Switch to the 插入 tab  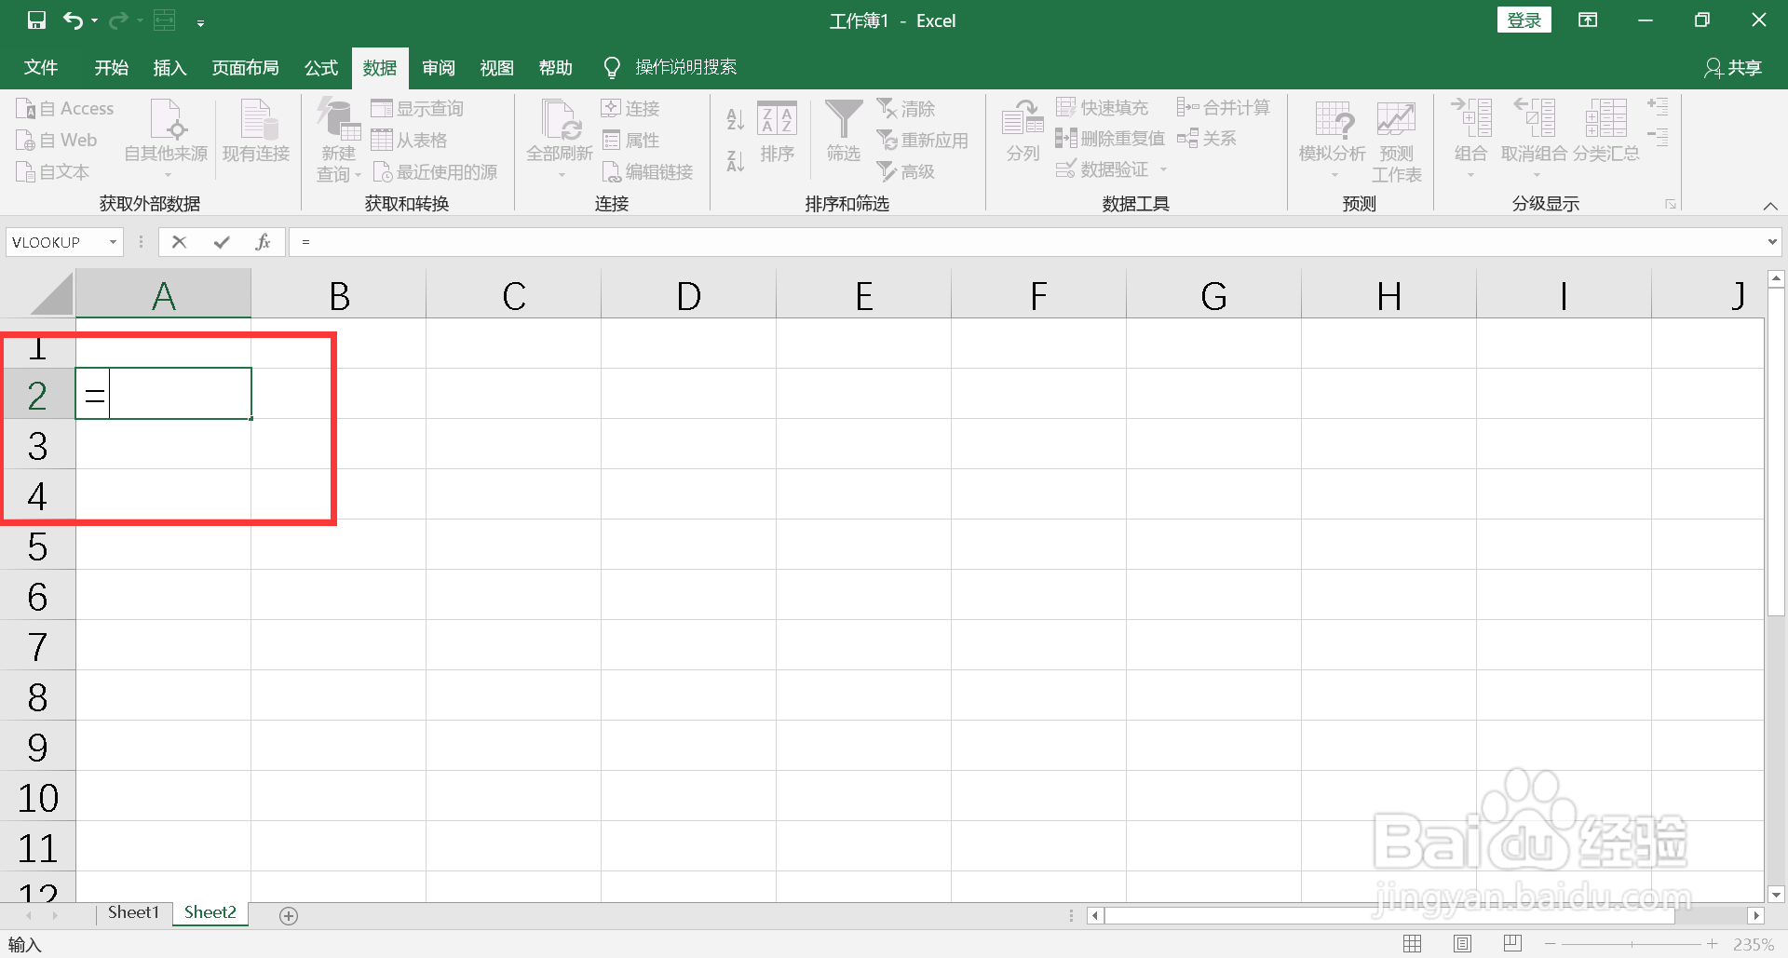click(x=169, y=67)
